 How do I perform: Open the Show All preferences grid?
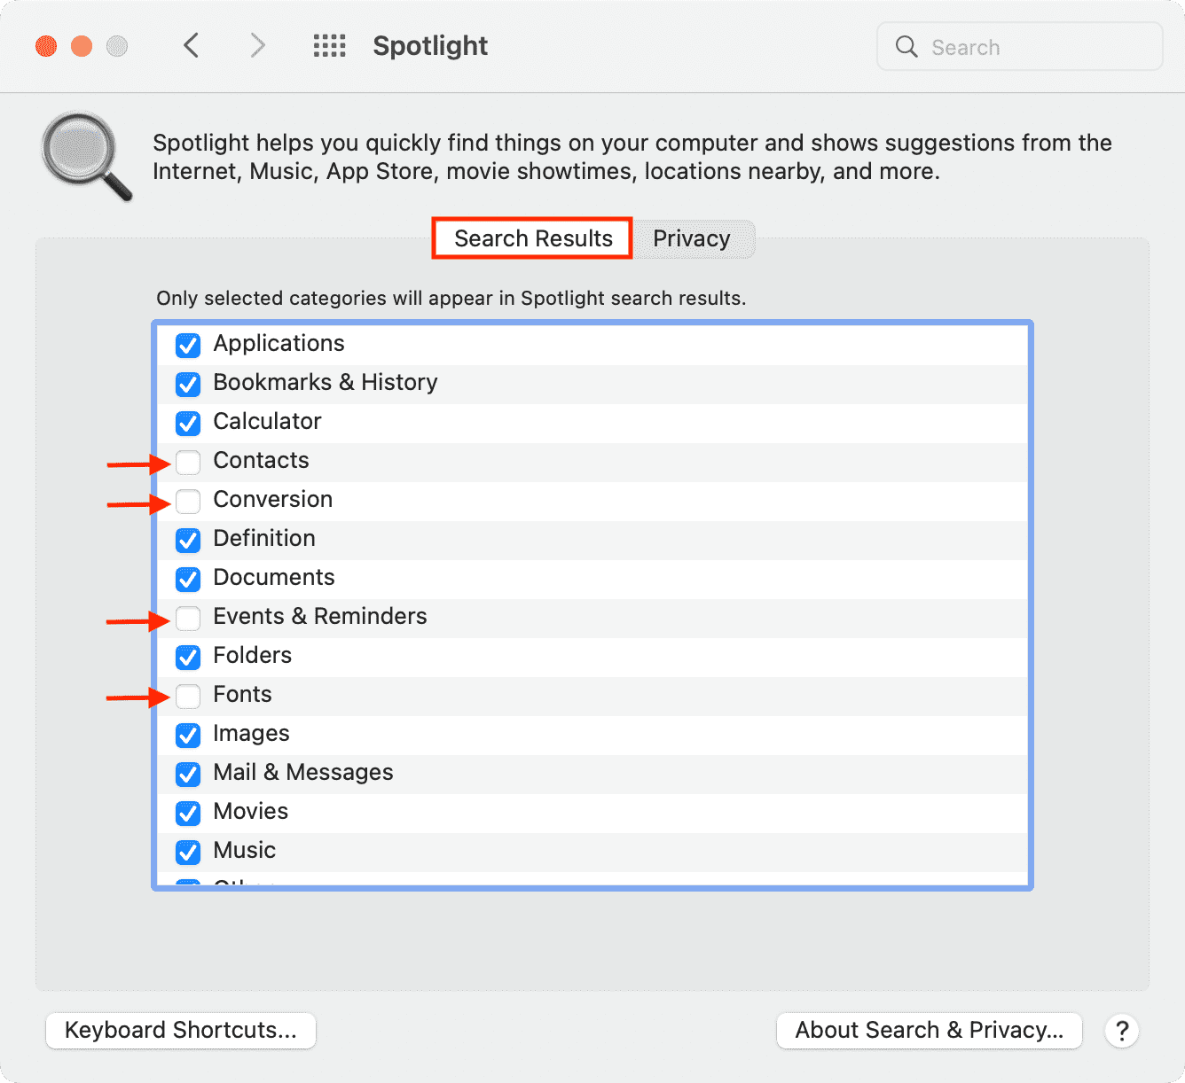pos(329,46)
